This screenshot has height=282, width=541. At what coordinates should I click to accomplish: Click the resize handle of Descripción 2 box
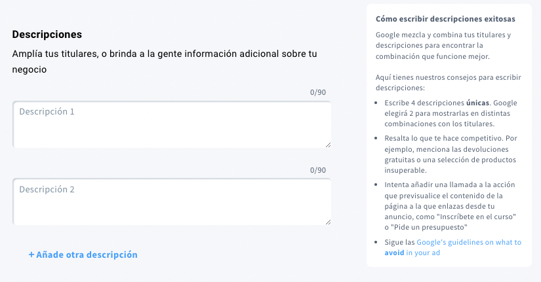328,222
